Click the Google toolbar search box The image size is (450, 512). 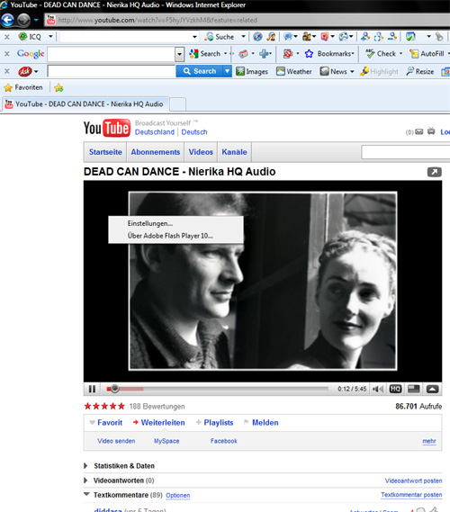112,54
